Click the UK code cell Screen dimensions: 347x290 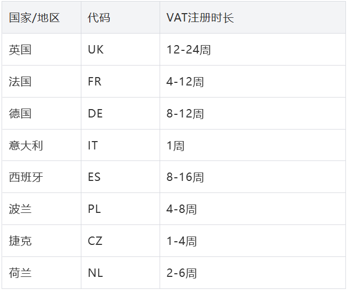[96, 50]
